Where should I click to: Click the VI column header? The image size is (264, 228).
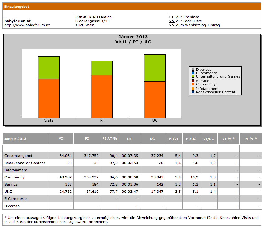point(61,138)
